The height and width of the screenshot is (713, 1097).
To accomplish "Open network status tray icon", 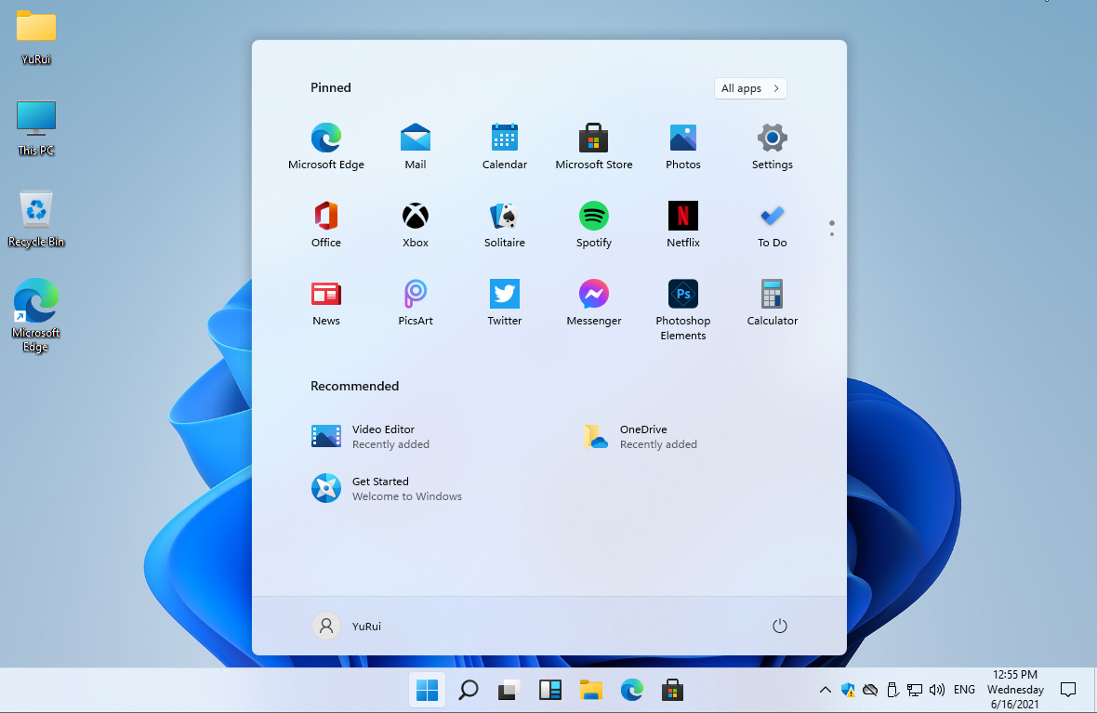I will click(x=915, y=690).
